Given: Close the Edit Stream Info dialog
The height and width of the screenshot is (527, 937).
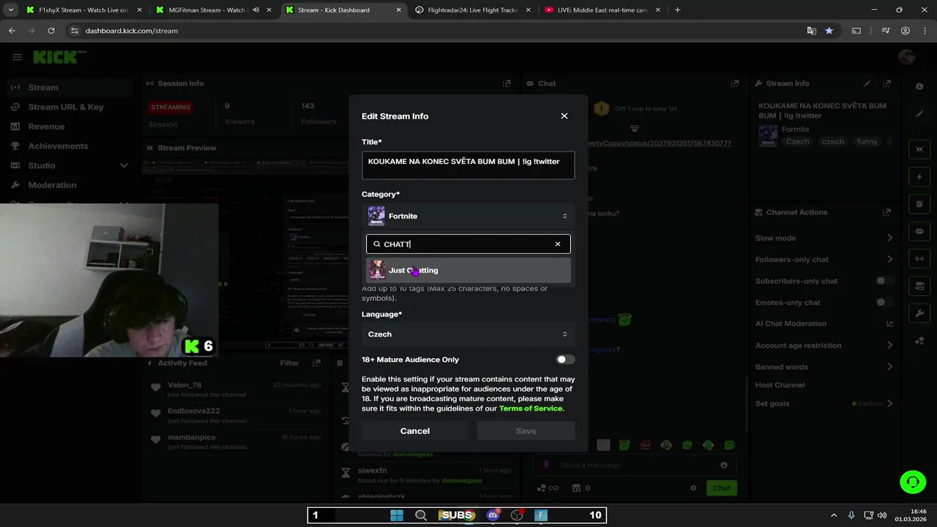Looking at the screenshot, I should [564, 116].
